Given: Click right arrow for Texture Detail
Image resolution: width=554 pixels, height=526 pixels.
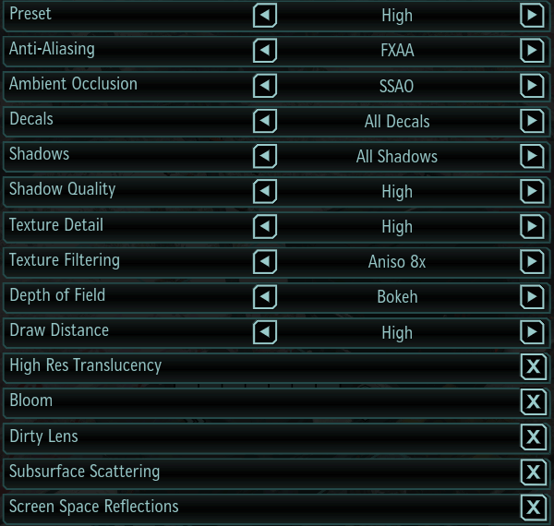Looking at the screenshot, I should (x=531, y=226).
